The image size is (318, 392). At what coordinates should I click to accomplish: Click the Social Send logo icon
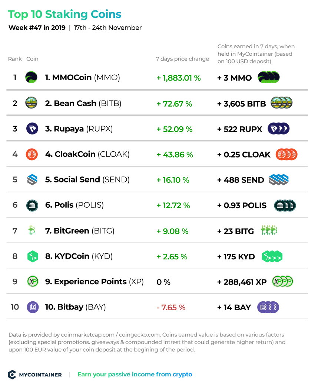[32, 179]
